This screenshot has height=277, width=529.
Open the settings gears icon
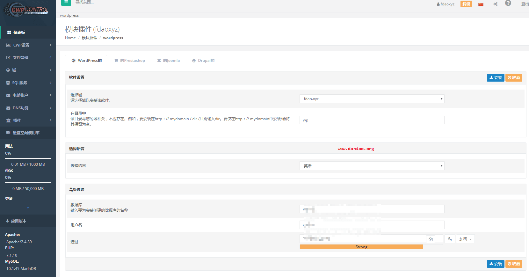click(x=496, y=4)
